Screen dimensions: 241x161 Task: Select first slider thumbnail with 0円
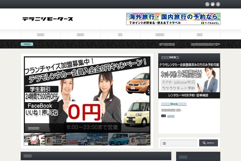point(35,139)
